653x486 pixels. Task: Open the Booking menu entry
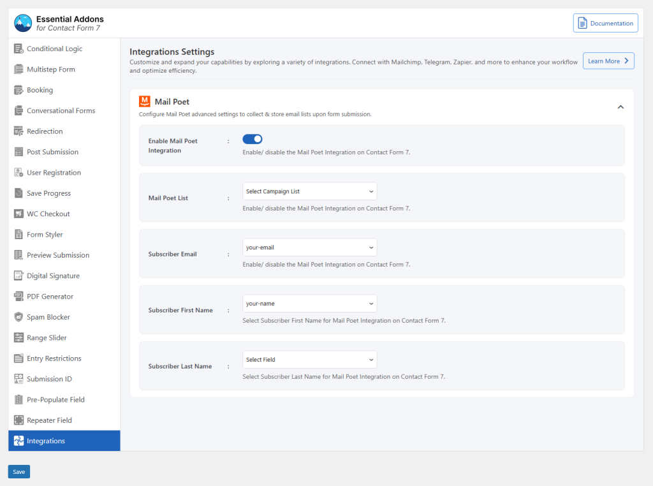pyautogui.click(x=64, y=90)
